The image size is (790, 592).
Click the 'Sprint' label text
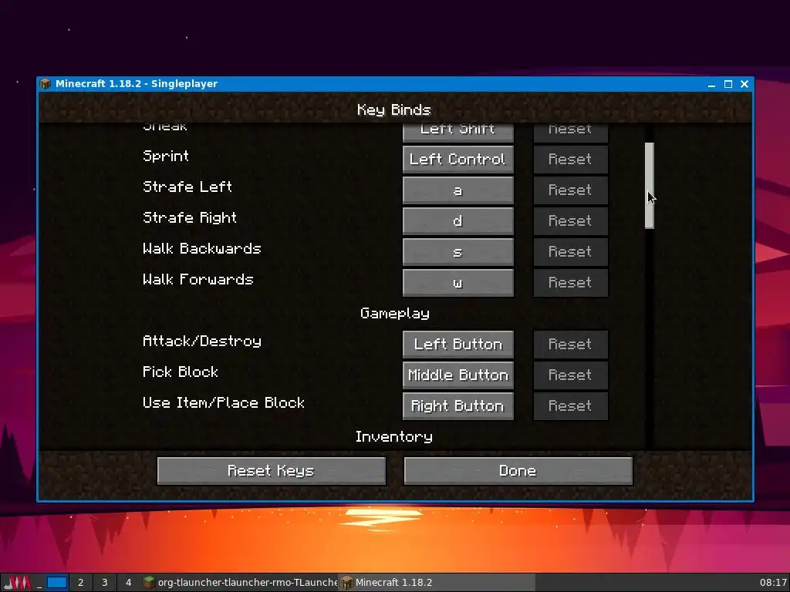(x=166, y=156)
